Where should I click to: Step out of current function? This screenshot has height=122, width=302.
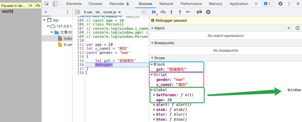click(180, 12)
